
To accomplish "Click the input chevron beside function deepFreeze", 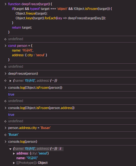I will [x=5, y=4].
